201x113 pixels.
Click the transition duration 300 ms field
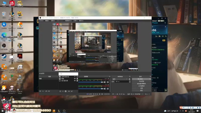point(122,81)
